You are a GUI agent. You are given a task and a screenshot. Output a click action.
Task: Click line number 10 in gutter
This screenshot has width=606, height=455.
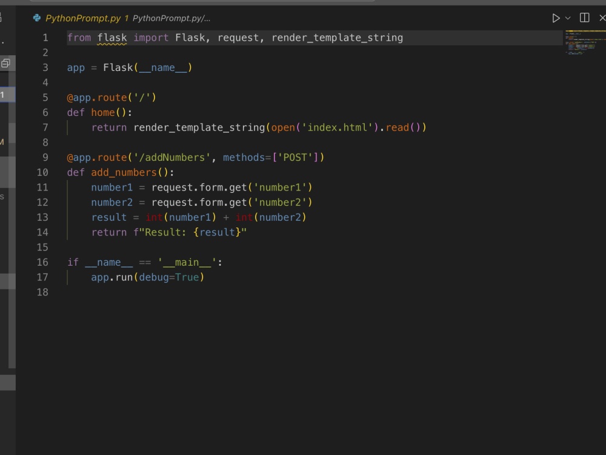(x=42, y=172)
